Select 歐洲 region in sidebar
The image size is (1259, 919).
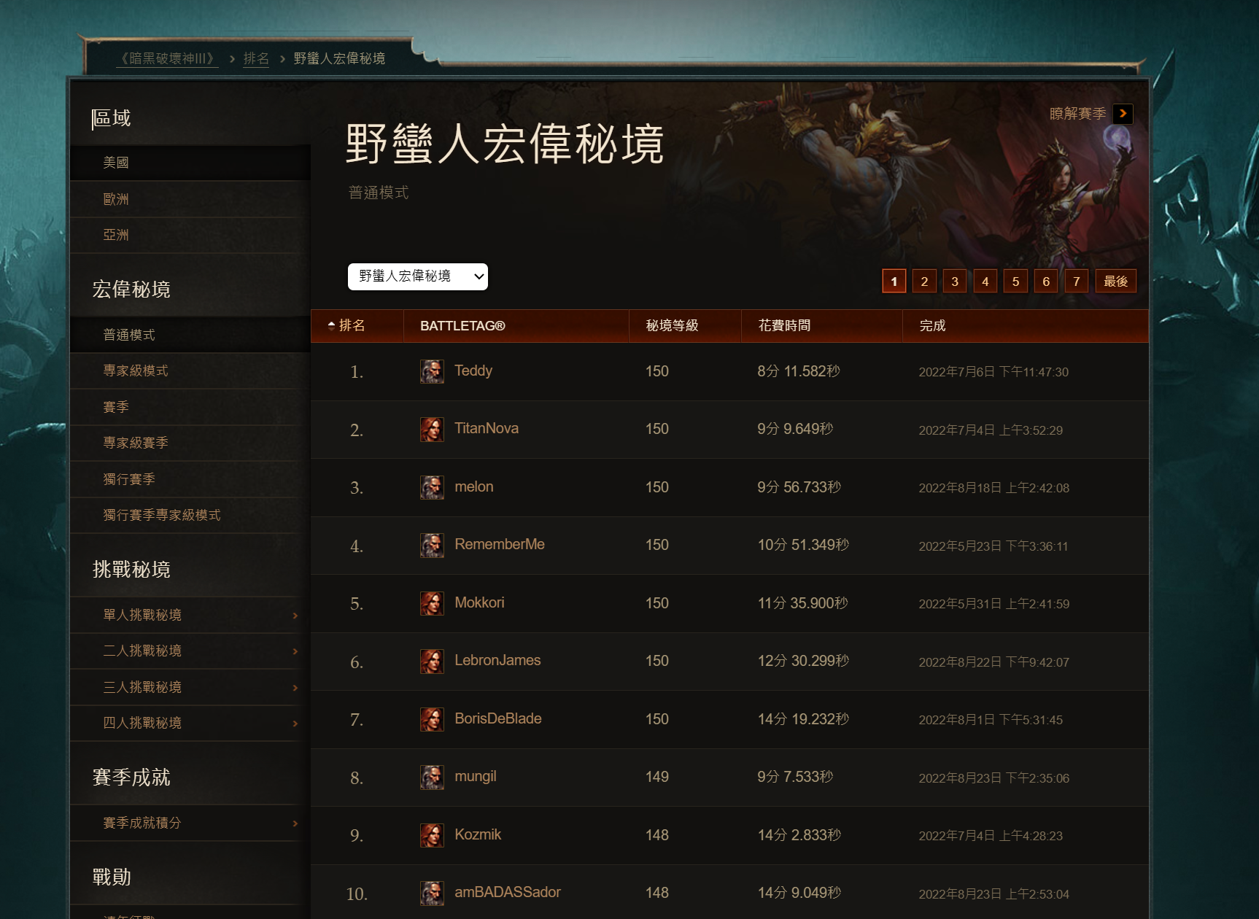pos(190,199)
